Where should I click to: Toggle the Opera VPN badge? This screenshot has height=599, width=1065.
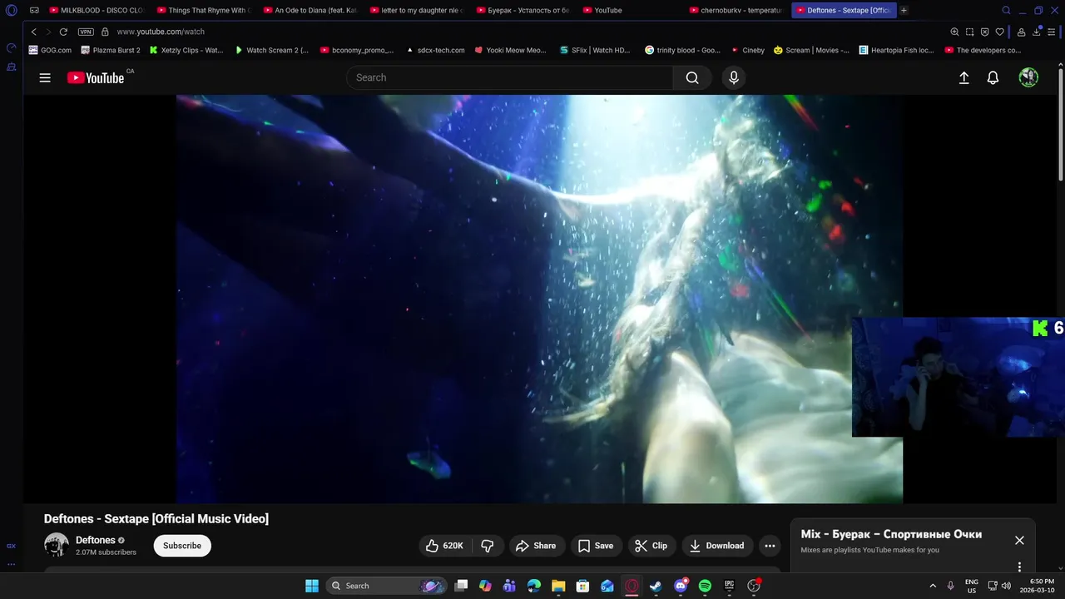[x=86, y=32]
